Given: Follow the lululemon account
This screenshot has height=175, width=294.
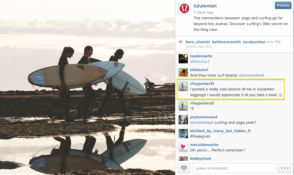Looking at the screenshot, I should coord(283,5).
